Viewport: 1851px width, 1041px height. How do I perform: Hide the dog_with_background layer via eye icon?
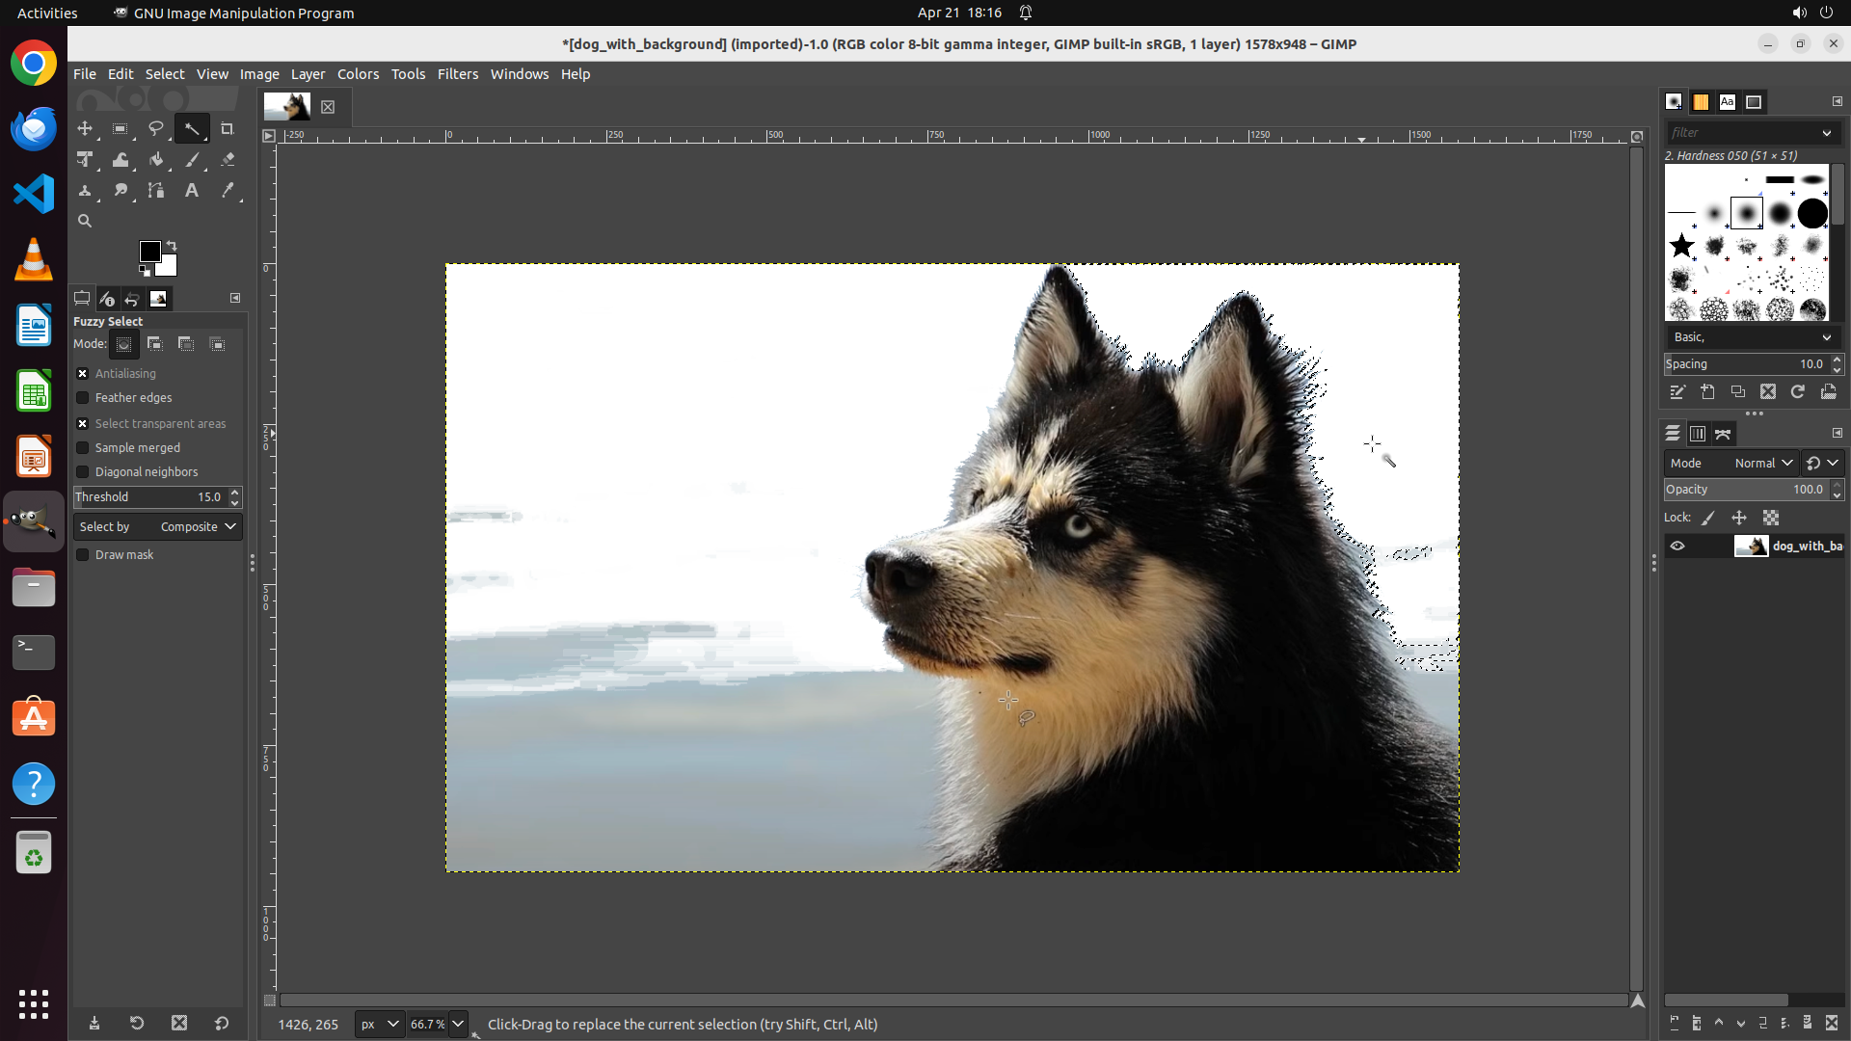pyautogui.click(x=1677, y=547)
